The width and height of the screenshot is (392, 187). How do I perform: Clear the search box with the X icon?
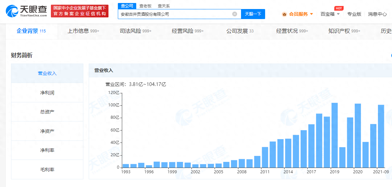click(x=235, y=14)
